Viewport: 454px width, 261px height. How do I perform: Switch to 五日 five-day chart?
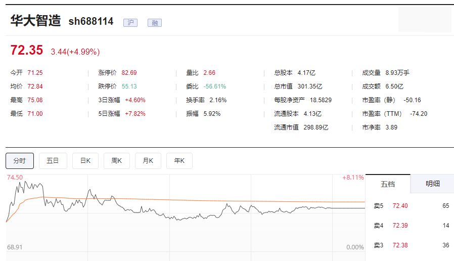coord(53,161)
